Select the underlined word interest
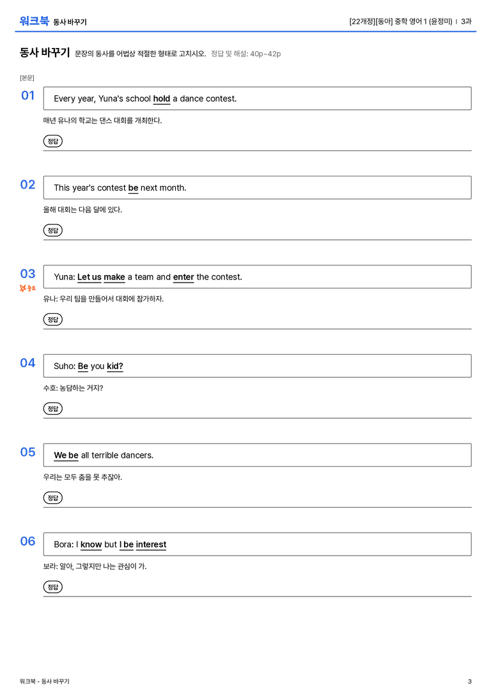The height and width of the screenshot is (695, 491). (x=151, y=544)
